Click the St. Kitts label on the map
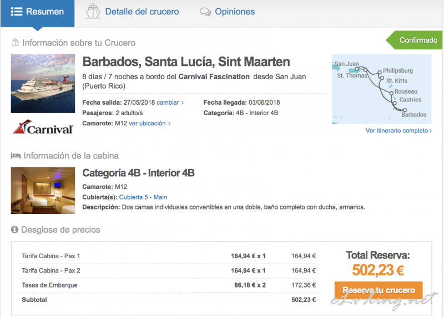The width and height of the screenshot is (444, 318). 397,81
